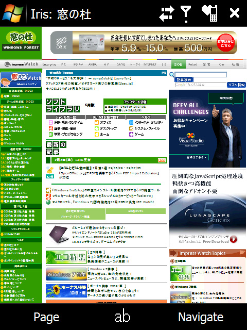247x330 pixels.
Task: Open Windows Mobile in the sidebar
Action: tap(14, 143)
